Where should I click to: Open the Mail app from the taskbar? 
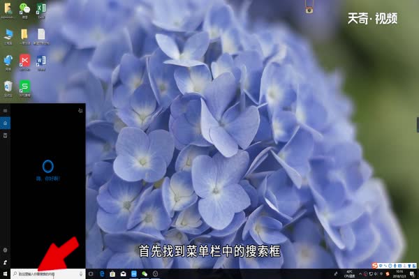click(123, 274)
